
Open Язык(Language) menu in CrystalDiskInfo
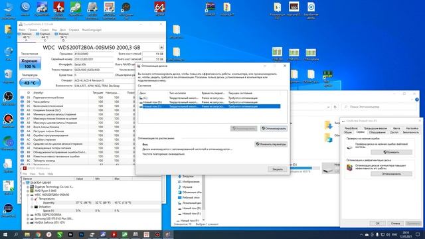92,30
